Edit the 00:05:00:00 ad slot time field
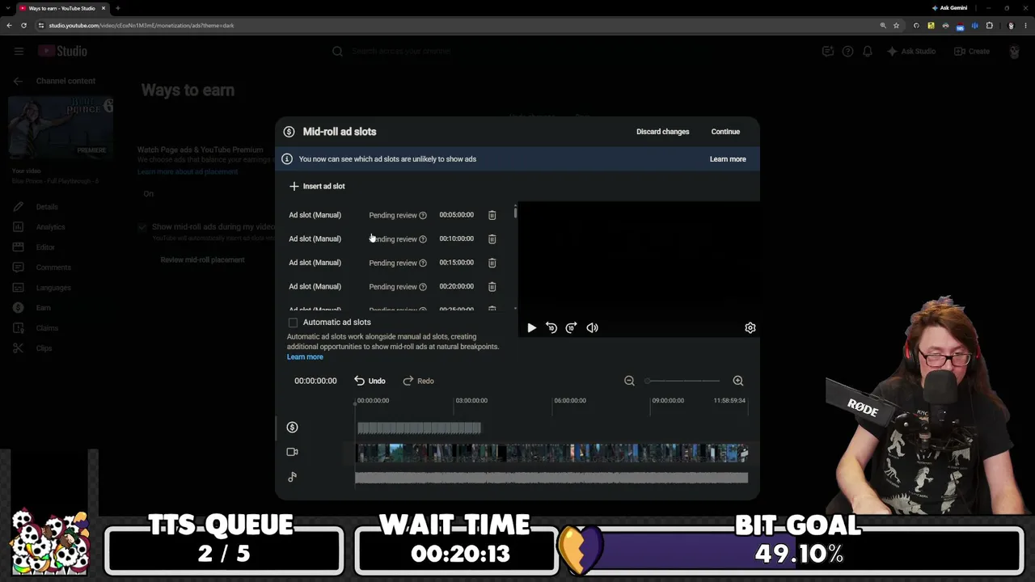This screenshot has height=582, width=1035. [x=457, y=215]
